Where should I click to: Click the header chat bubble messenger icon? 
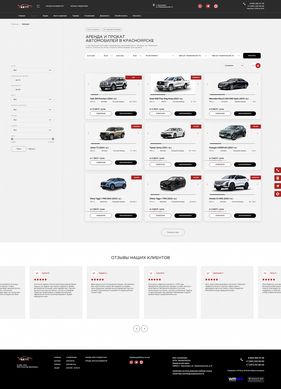click(216, 6)
